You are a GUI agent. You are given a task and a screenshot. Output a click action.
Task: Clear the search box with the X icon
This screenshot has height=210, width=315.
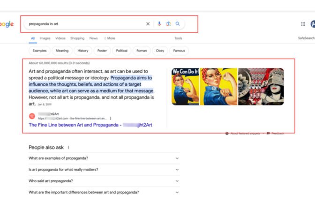pos(148,24)
